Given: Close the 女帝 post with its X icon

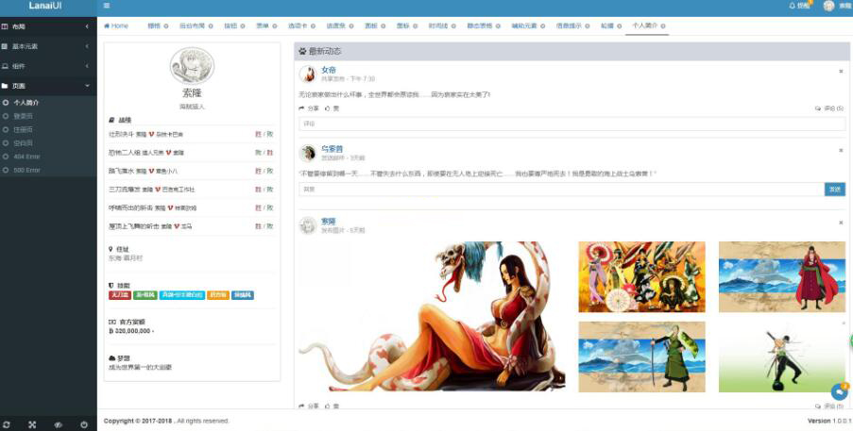Looking at the screenshot, I should point(841,71).
